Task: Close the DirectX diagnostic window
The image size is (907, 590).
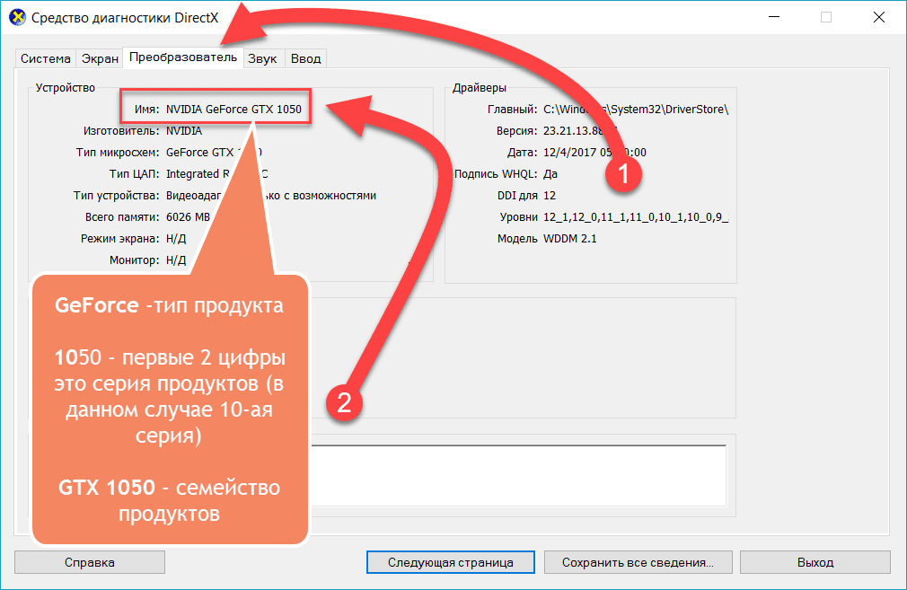Action: coord(878,17)
